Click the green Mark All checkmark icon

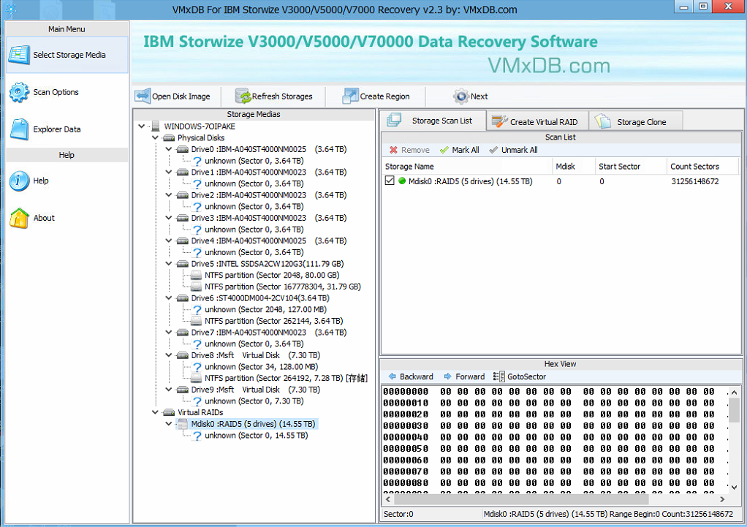tap(444, 150)
